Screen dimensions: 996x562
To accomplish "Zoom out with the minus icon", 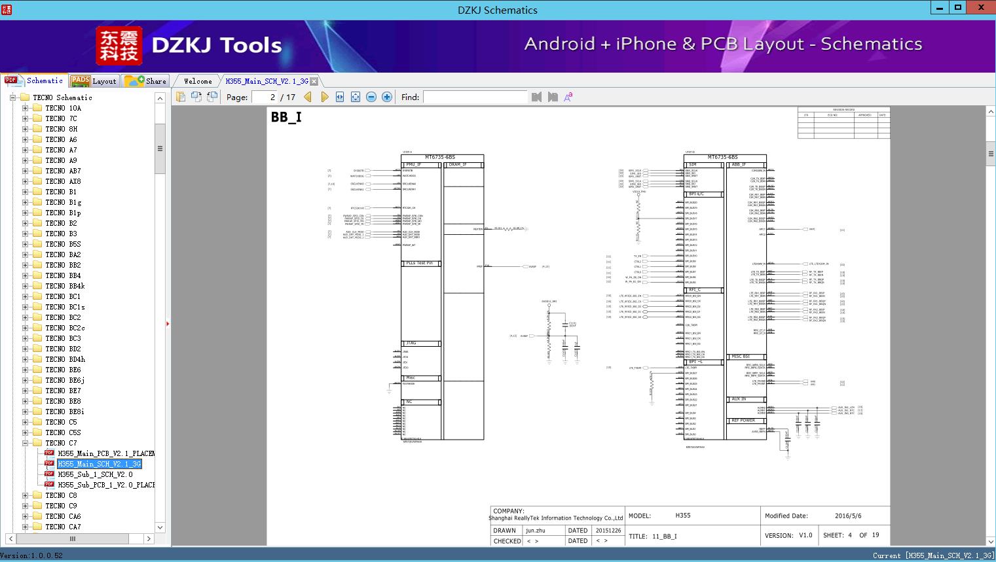I will [x=371, y=97].
